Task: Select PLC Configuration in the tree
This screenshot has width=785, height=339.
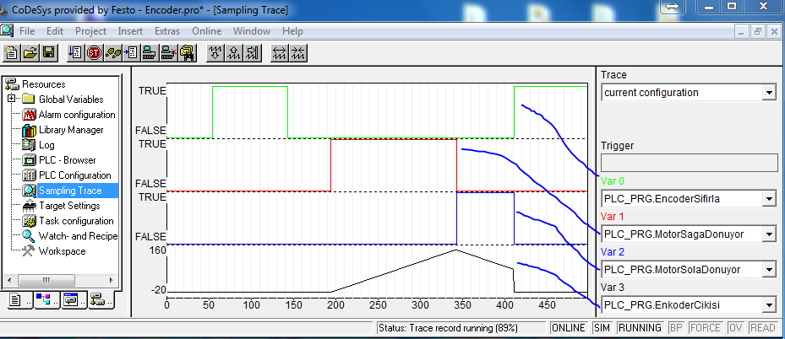Action: point(75,175)
